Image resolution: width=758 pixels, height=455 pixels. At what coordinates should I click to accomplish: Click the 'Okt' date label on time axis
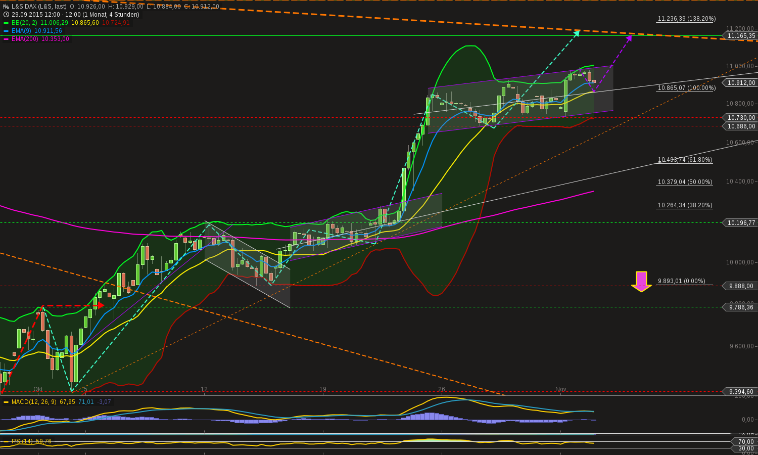(38, 389)
